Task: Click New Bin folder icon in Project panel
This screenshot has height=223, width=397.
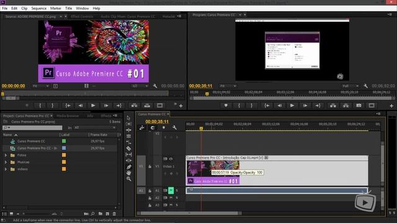Action: click(x=100, y=214)
